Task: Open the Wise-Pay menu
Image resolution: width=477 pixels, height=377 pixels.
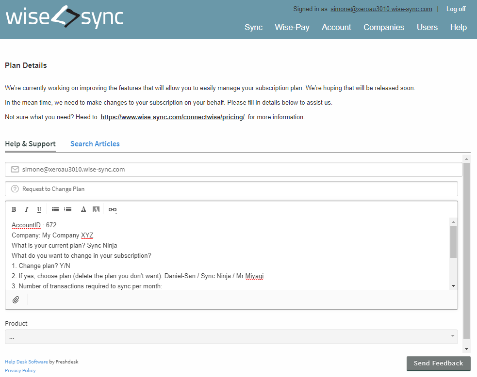Action: [x=292, y=27]
